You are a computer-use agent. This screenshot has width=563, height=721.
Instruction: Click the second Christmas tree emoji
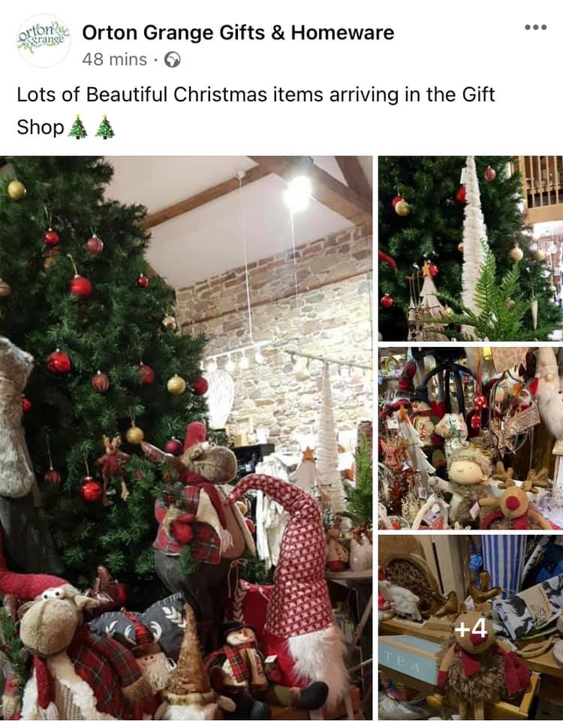click(x=105, y=127)
